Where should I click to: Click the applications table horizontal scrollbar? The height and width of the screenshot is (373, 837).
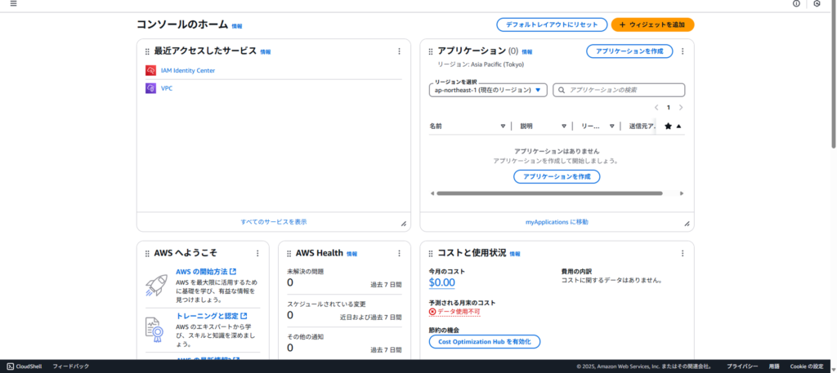point(549,193)
